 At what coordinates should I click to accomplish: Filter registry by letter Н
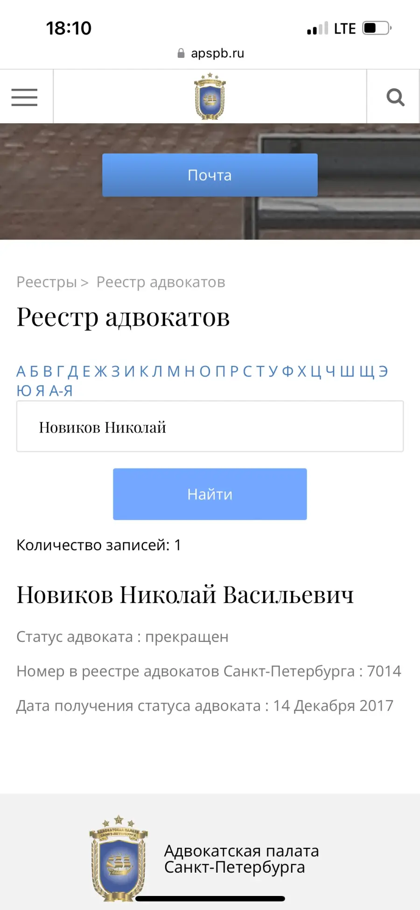189,371
